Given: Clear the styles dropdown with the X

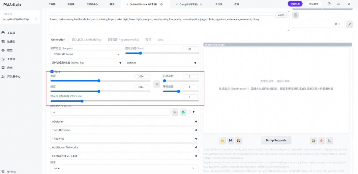Looking at the screenshot, I should click(336, 24).
